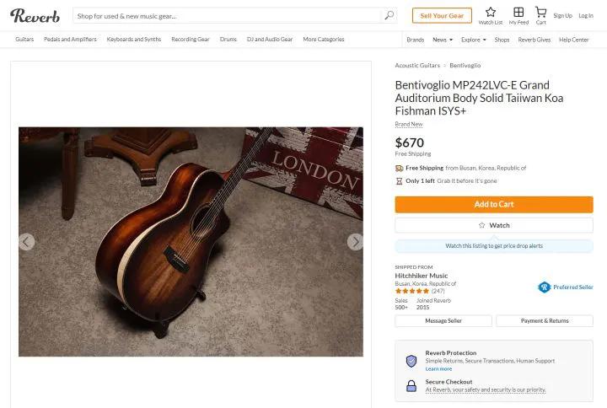Open More Categories menu
This screenshot has height=408, width=607.
pyautogui.click(x=324, y=40)
